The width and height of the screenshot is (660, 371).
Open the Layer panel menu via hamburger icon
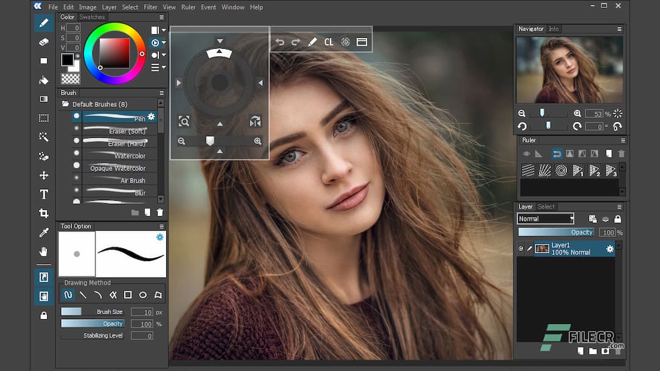tap(620, 206)
